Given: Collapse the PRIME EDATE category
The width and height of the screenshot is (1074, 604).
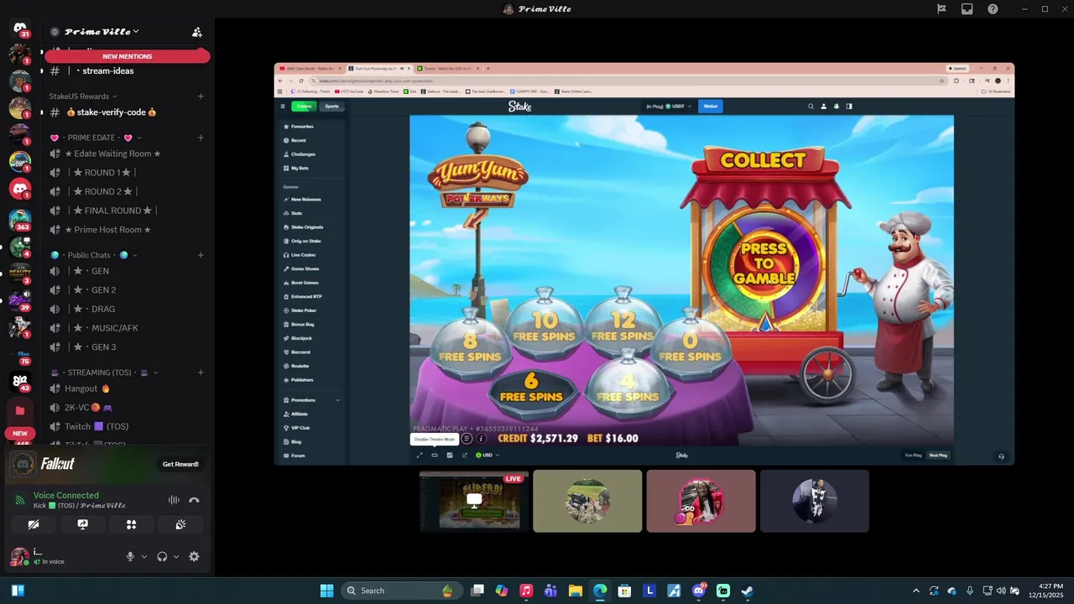Looking at the screenshot, I should (96, 138).
